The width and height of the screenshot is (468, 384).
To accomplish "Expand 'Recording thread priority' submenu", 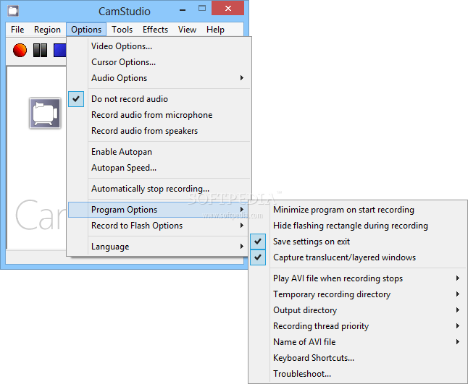I will tap(358, 326).
